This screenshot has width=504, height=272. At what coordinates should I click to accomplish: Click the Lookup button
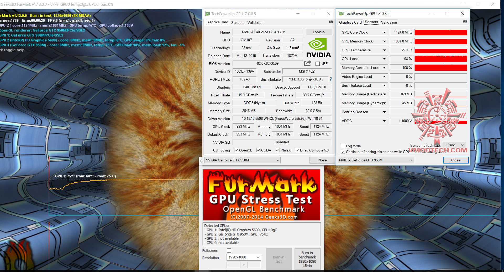(x=319, y=32)
